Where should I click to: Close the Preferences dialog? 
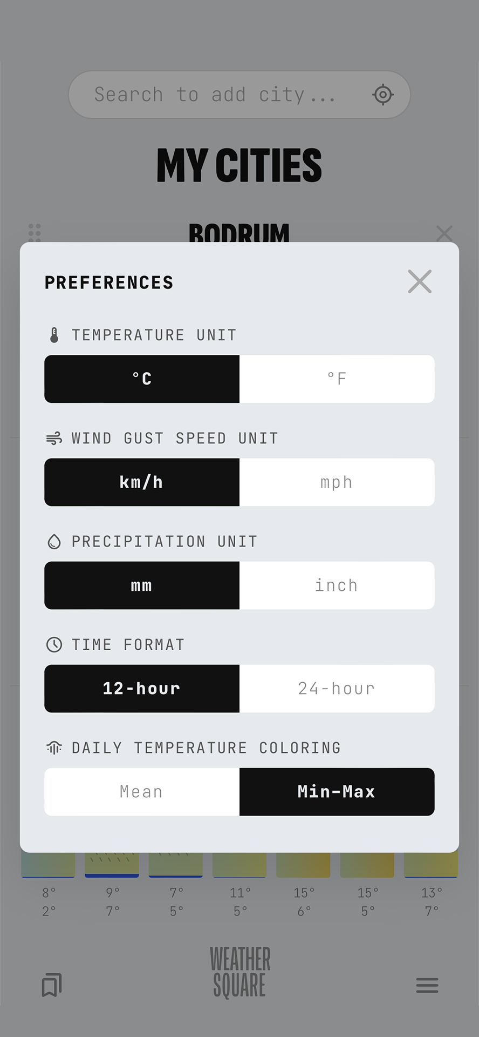pyautogui.click(x=420, y=281)
